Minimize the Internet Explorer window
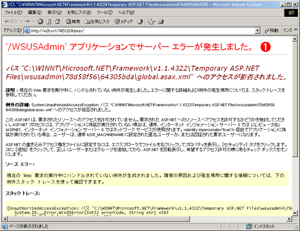The height and width of the screenshot is (231, 300). point(282,4)
